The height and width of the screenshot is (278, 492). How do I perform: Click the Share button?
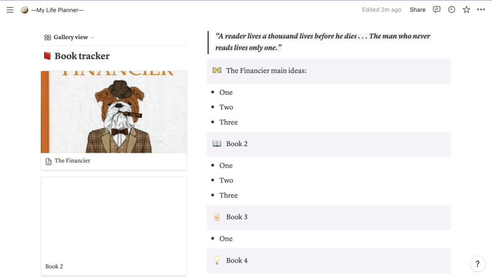coord(418,10)
